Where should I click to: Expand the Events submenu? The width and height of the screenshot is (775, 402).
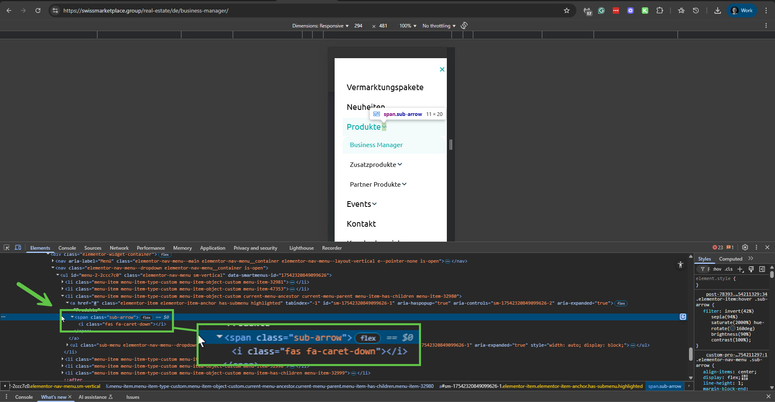pos(375,204)
